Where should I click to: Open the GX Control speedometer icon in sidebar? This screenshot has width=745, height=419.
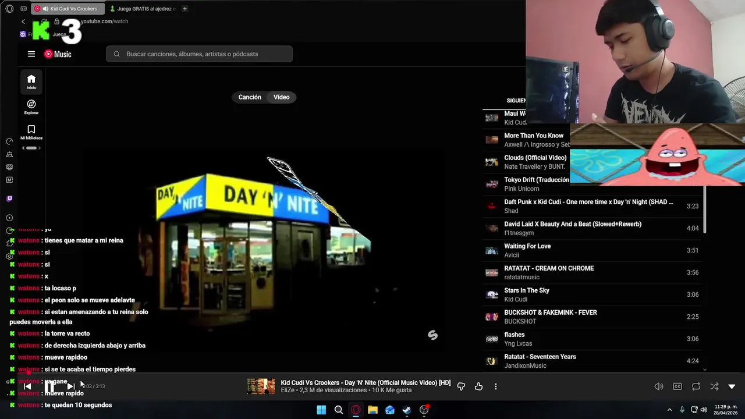(x=9, y=141)
